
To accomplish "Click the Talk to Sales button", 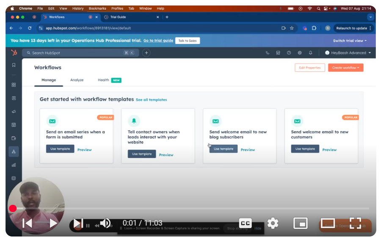I will point(188,41).
